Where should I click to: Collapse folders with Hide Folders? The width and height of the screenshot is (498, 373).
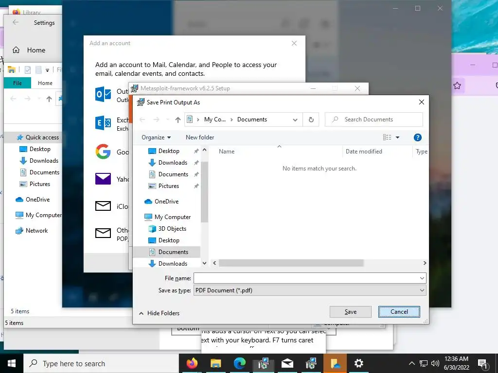pos(159,313)
